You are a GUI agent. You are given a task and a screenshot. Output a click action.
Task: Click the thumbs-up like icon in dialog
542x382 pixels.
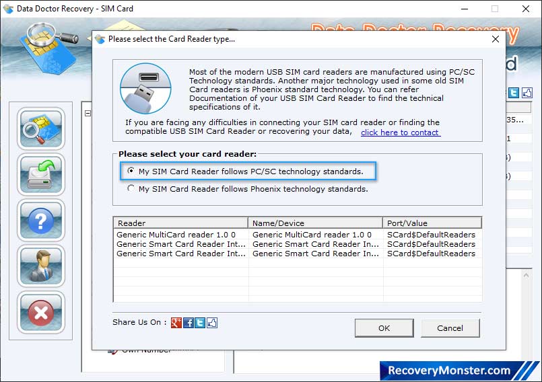212,323
